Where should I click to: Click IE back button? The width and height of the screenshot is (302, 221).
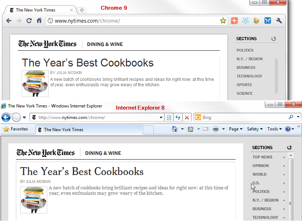tap(6, 118)
